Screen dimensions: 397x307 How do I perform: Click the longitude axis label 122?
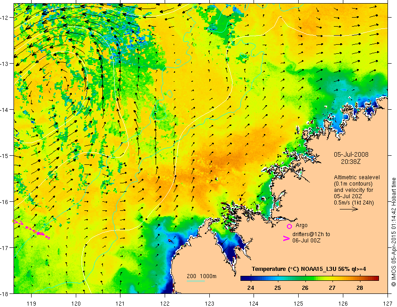[x=165, y=303]
